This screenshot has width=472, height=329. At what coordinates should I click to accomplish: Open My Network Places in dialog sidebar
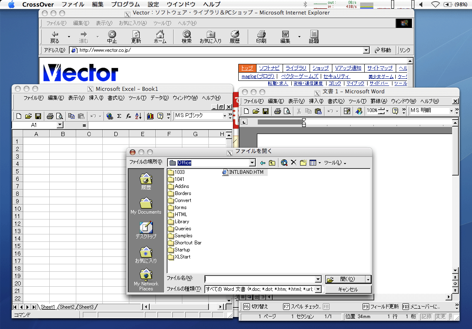click(x=146, y=280)
